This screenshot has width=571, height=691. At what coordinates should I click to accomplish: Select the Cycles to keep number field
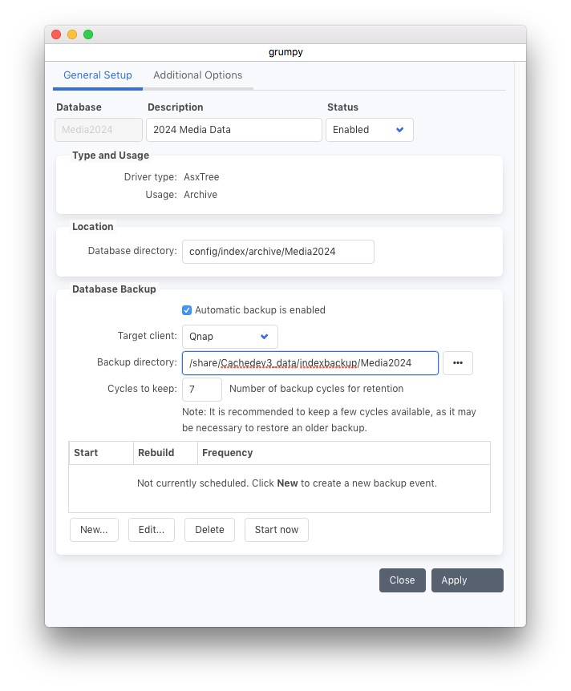[x=202, y=390]
